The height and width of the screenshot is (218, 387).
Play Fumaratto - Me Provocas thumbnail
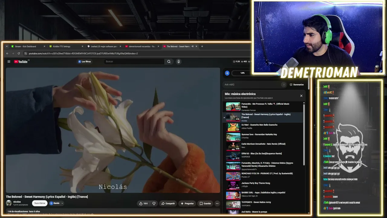(233, 107)
